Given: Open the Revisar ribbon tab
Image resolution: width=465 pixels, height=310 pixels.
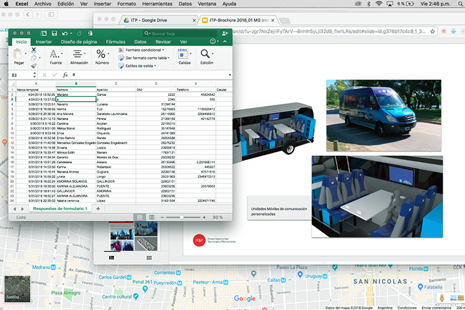Looking at the screenshot, I should click(163, 42).
